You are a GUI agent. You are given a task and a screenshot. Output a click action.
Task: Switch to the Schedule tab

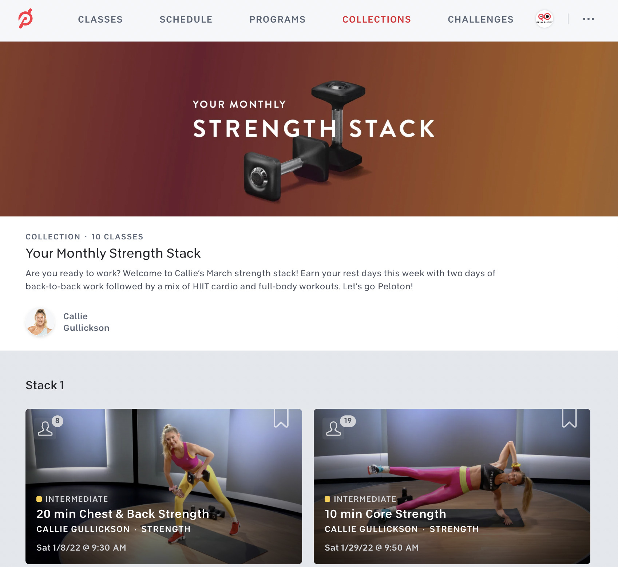(x=186, y=19)
